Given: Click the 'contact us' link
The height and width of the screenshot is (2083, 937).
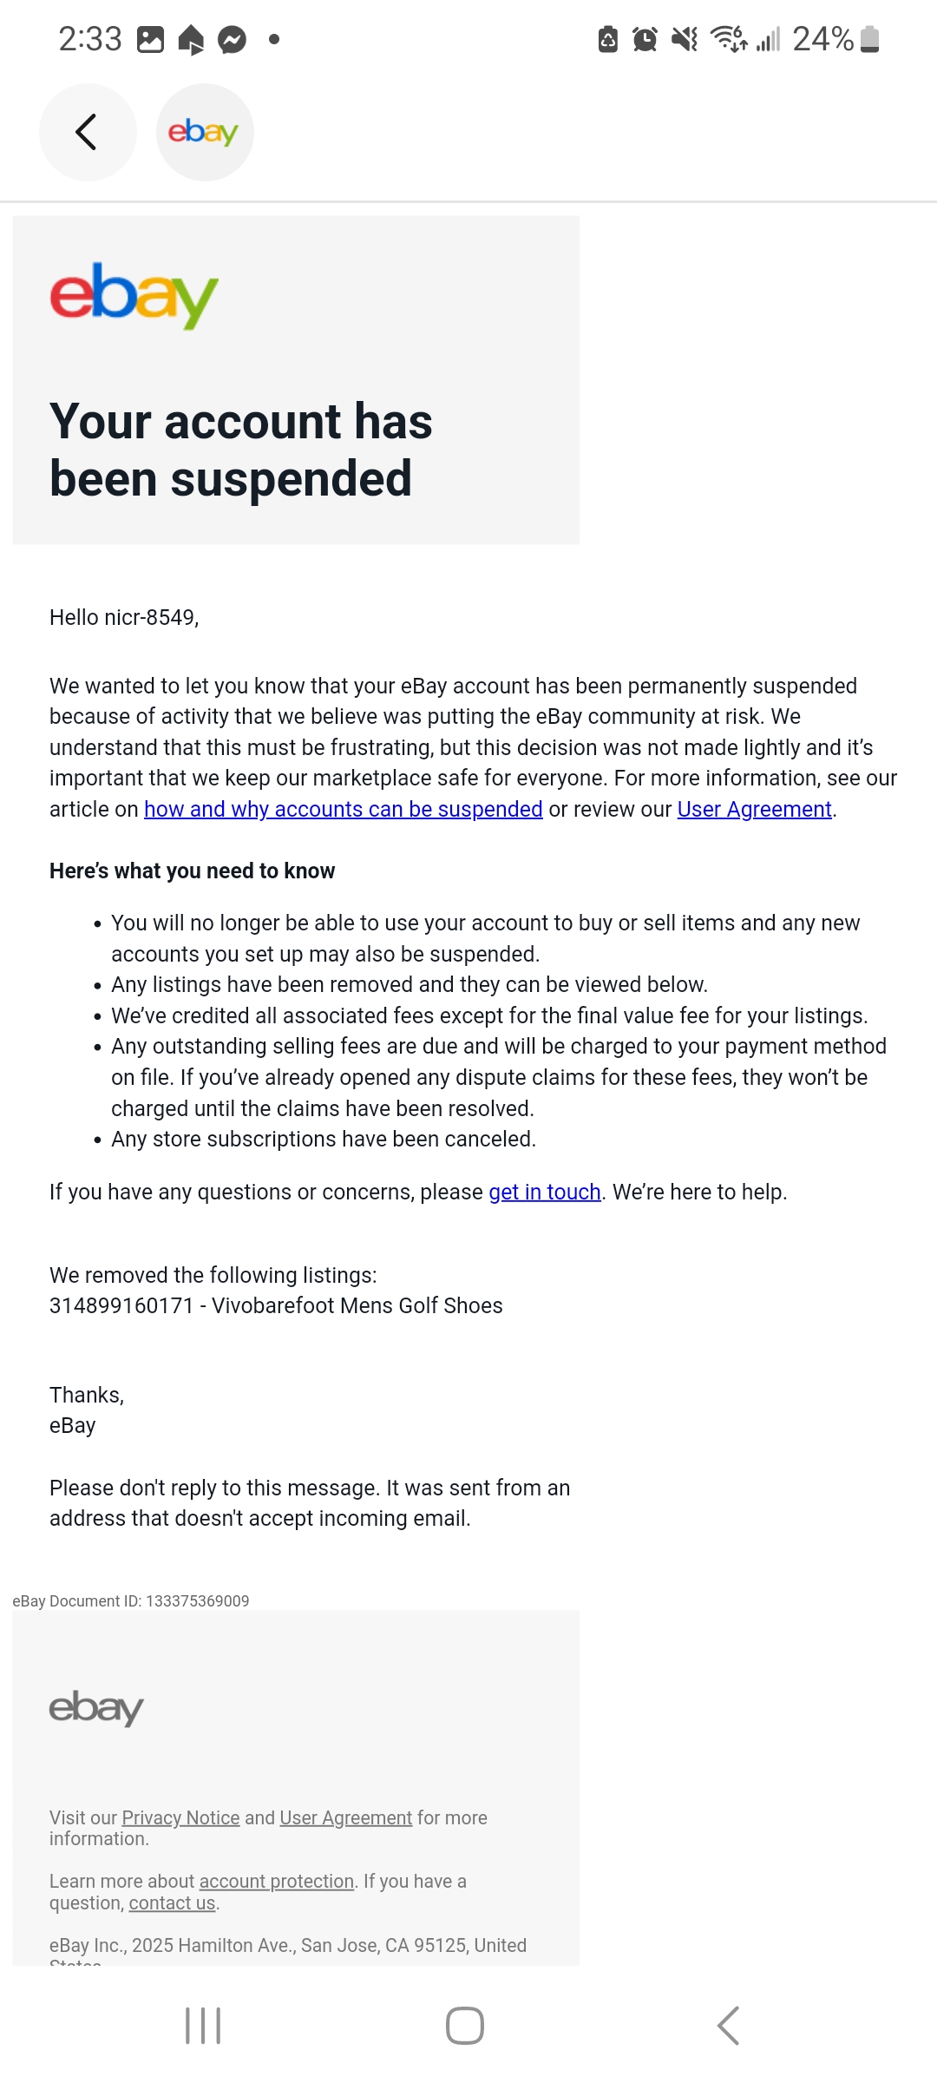Looking at the screenshot, I should click(x=172, y=1902).
